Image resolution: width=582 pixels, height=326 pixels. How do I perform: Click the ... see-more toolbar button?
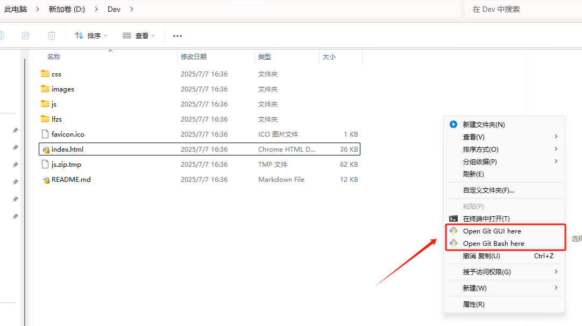point(177,36)
